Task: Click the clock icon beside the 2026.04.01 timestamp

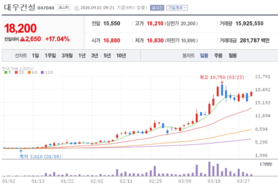Action: [x=77, y=8]
